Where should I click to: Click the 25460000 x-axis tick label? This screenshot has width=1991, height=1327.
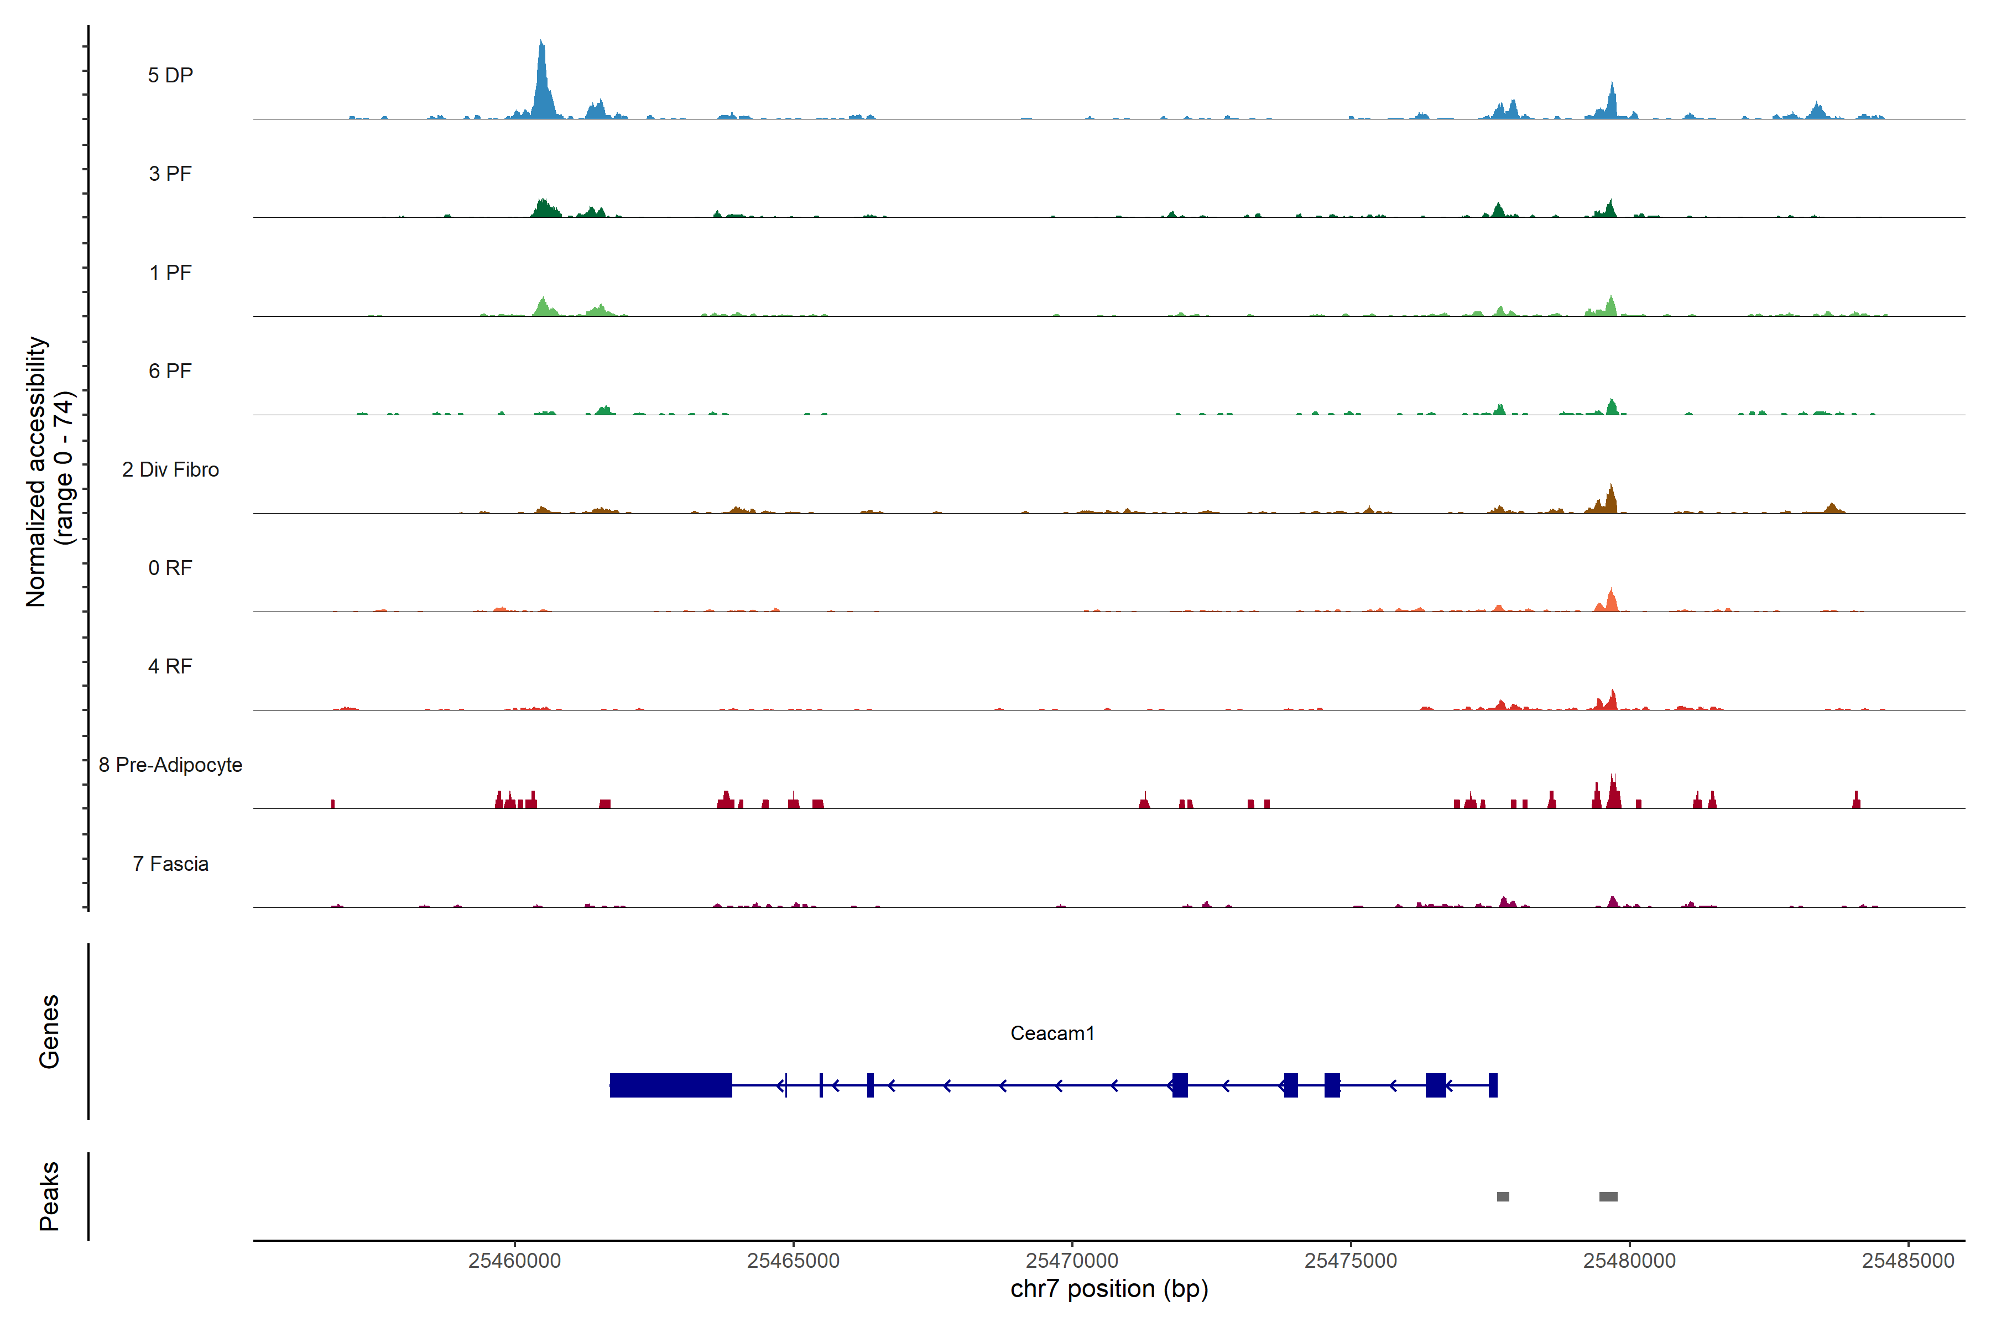tap(515, 1261)
